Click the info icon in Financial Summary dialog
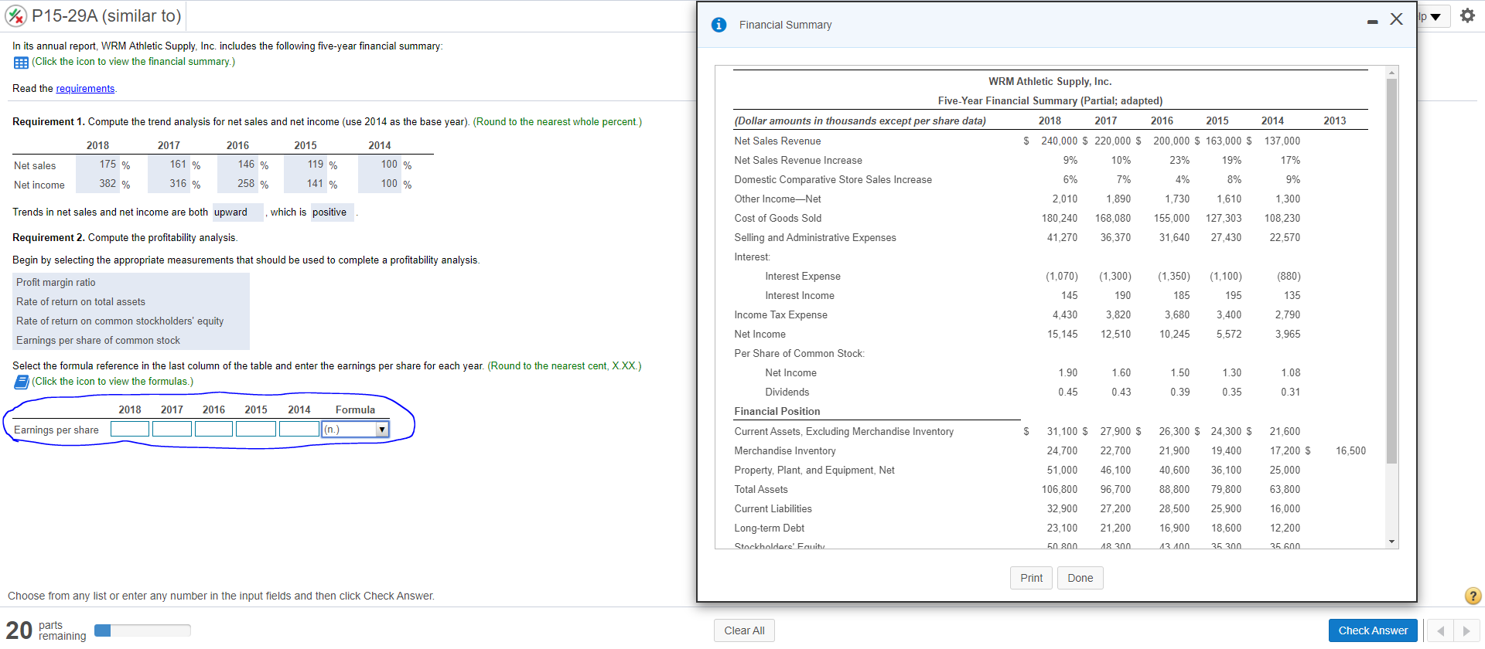 [x=719, y=25]
